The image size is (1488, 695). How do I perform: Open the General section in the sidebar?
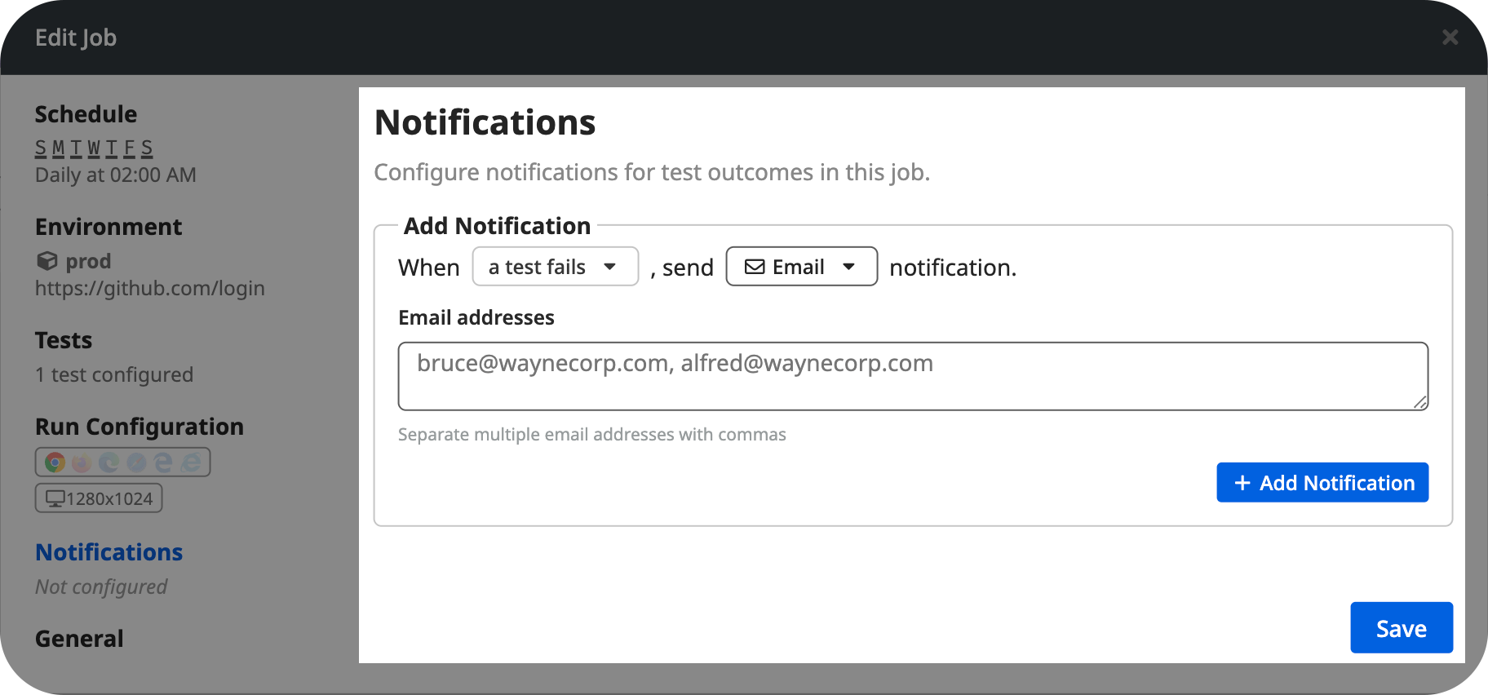(78, 639)
